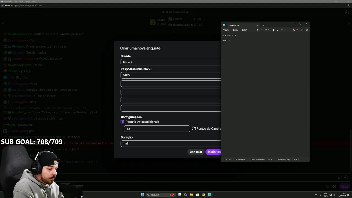Click the Dúvida field containing filme 2
This screenshot has height=198, width=352.
170,62
